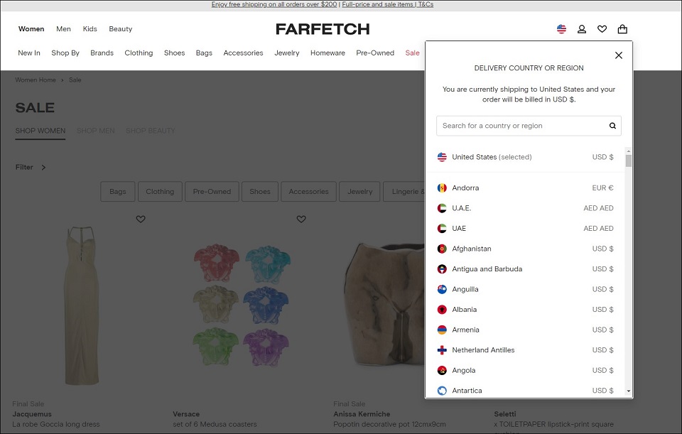This screenshot has width=682, height=434.
Task: Click the Antigua and Barbuda flag icon
Action: point(442,268)
